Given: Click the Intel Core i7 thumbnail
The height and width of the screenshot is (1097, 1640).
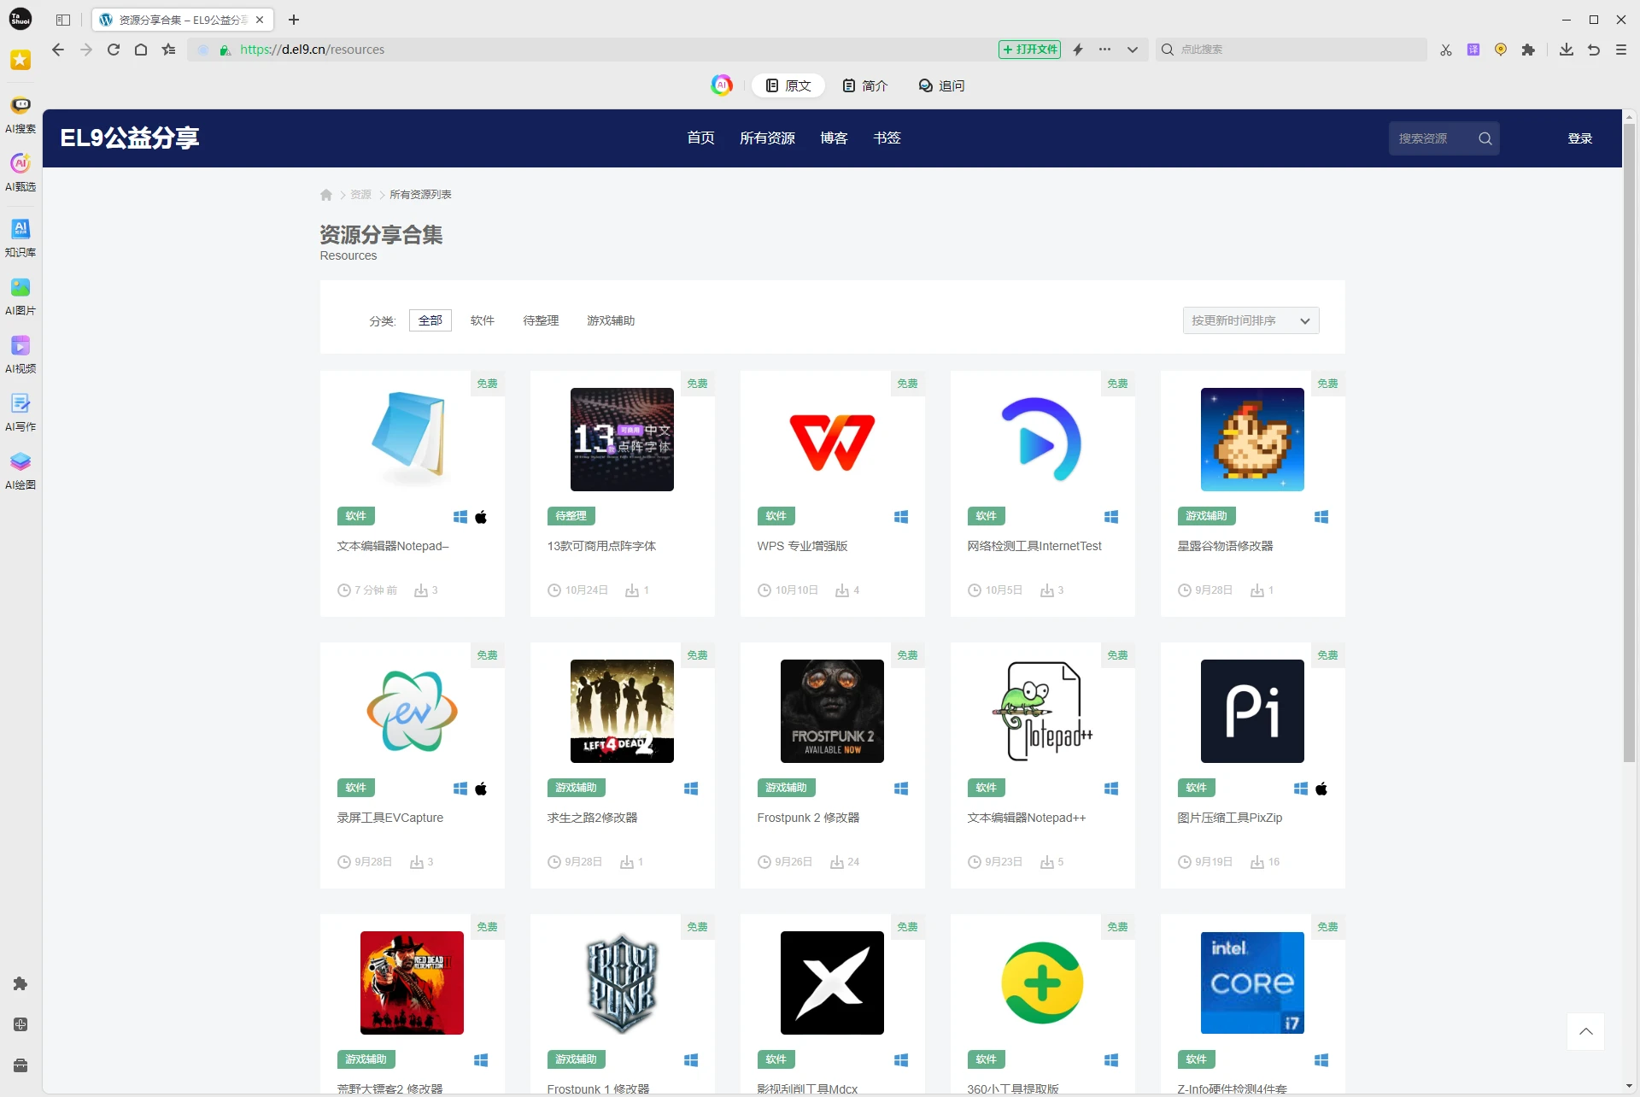Looking at the screenshot, I should (x=1252, y=983).
